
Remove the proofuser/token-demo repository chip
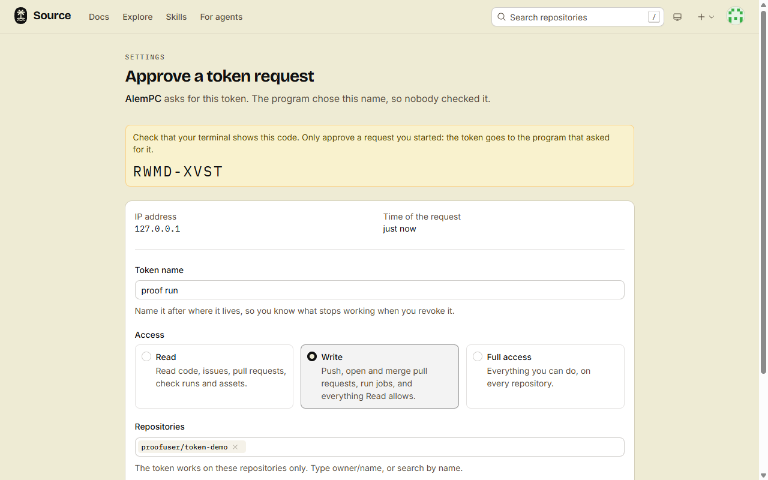pyautogui.click(x=235, y=447)
